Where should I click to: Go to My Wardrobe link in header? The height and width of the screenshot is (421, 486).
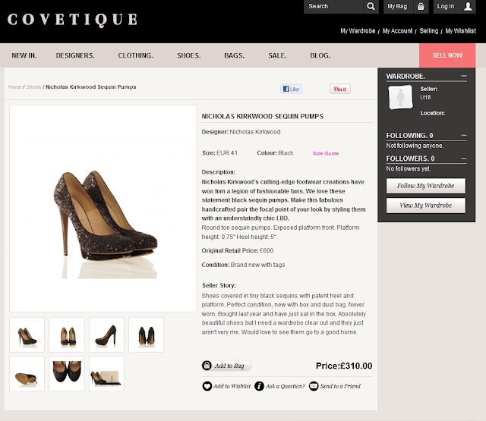(x=358, y=31)
